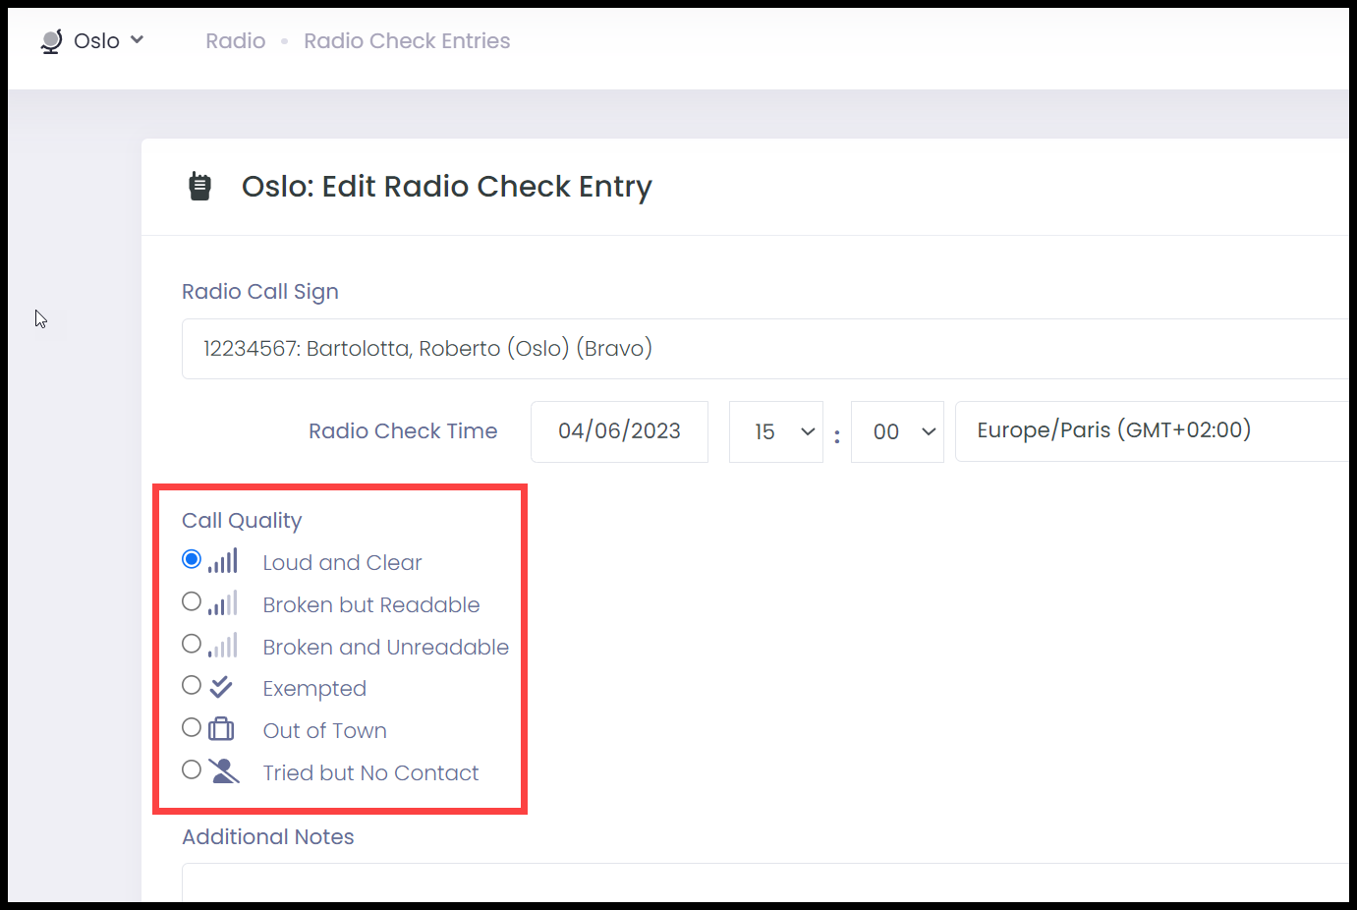This screenshot has width=1357, height=910.
Task: Choose the Exempted radio option
Action: click(192, 685)
